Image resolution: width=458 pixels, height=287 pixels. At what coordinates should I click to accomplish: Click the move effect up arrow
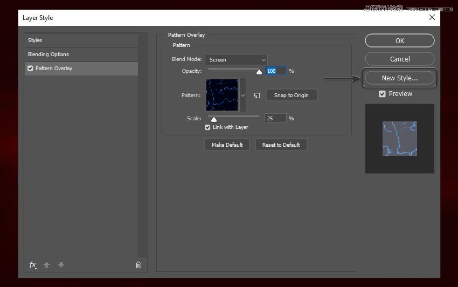click(x=47, y=265)
